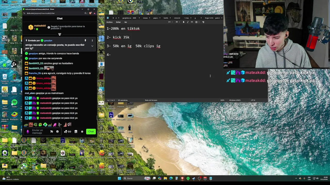Open Editar menu in Notepad
Viewport: 330px width, 185px height.
coord(118,22)
